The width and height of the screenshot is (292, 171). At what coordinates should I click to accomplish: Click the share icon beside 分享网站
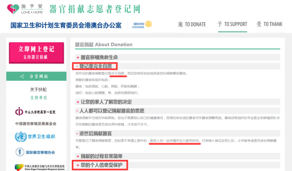(x=22, y=76)
